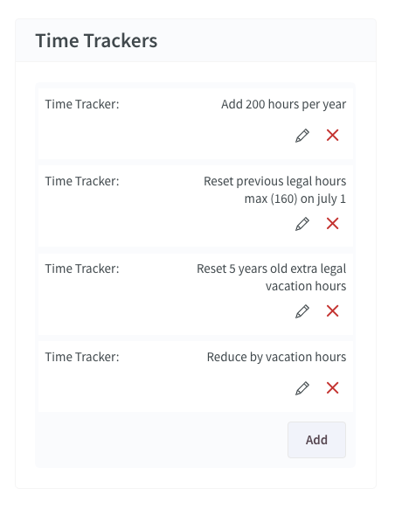Remove the 'Reset previous legal hours' tracker
Image resolution: width=395 pixels, height=509 pixels.
pyautogui.click(x=332, y=224)
